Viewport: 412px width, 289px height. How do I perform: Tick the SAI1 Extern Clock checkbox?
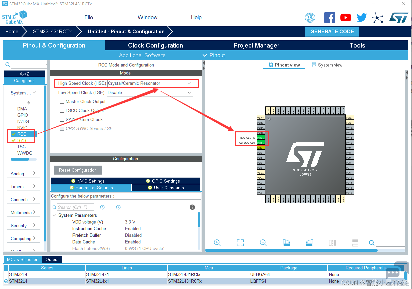coord(62,120)
